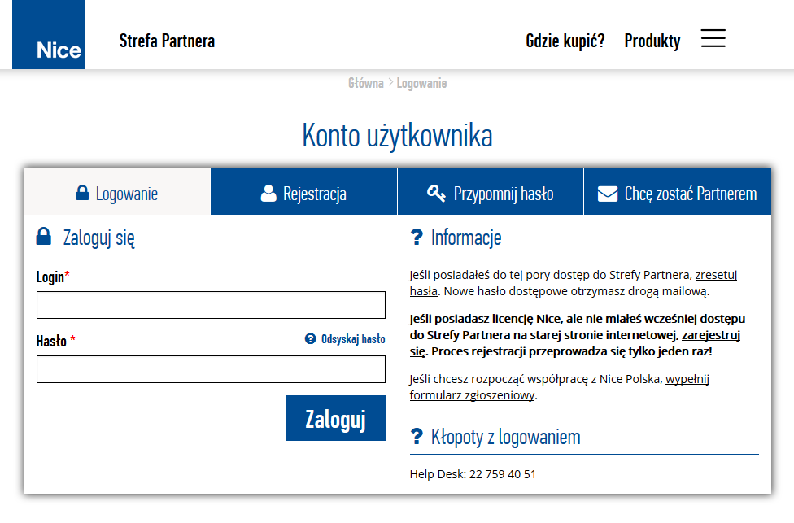Open the Chcę zostać Partnerem tab

tap(678, 191)
